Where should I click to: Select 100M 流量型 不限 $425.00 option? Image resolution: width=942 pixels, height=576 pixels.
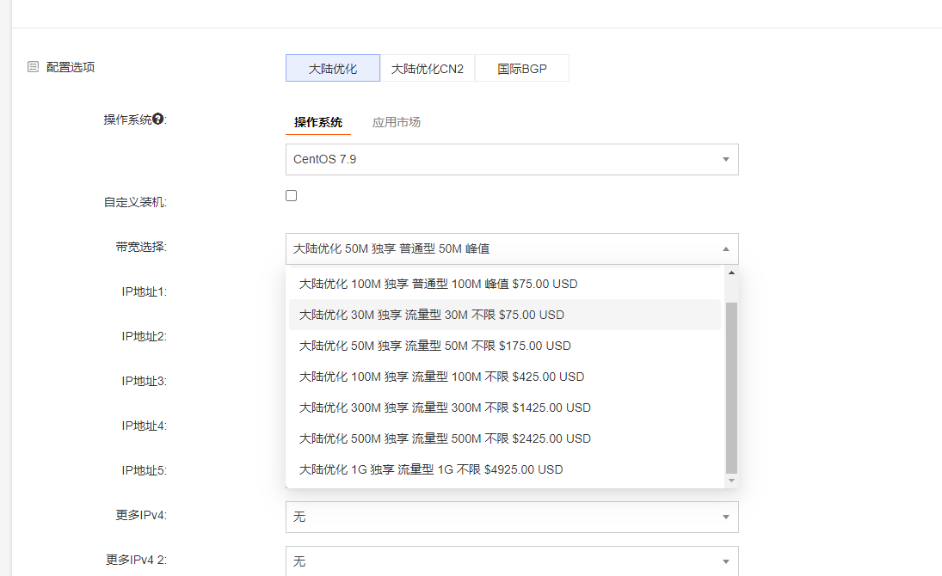[441, 377]
